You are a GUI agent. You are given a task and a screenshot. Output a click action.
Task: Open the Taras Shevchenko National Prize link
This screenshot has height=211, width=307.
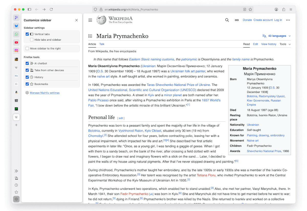pyautogui.click(x=178, y=85)
